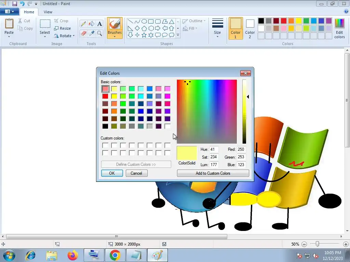350x262 pixels.
Task: Click Cancel in Edit Colors dialog
Action: (x=136, y=173)
